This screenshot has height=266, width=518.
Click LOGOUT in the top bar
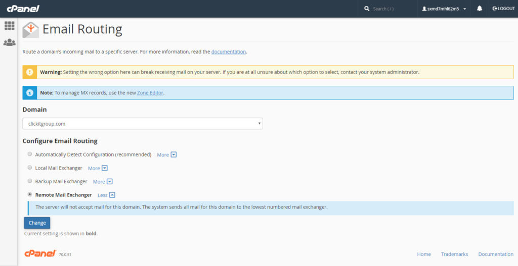pyautogui.click(x=503, y=9)
